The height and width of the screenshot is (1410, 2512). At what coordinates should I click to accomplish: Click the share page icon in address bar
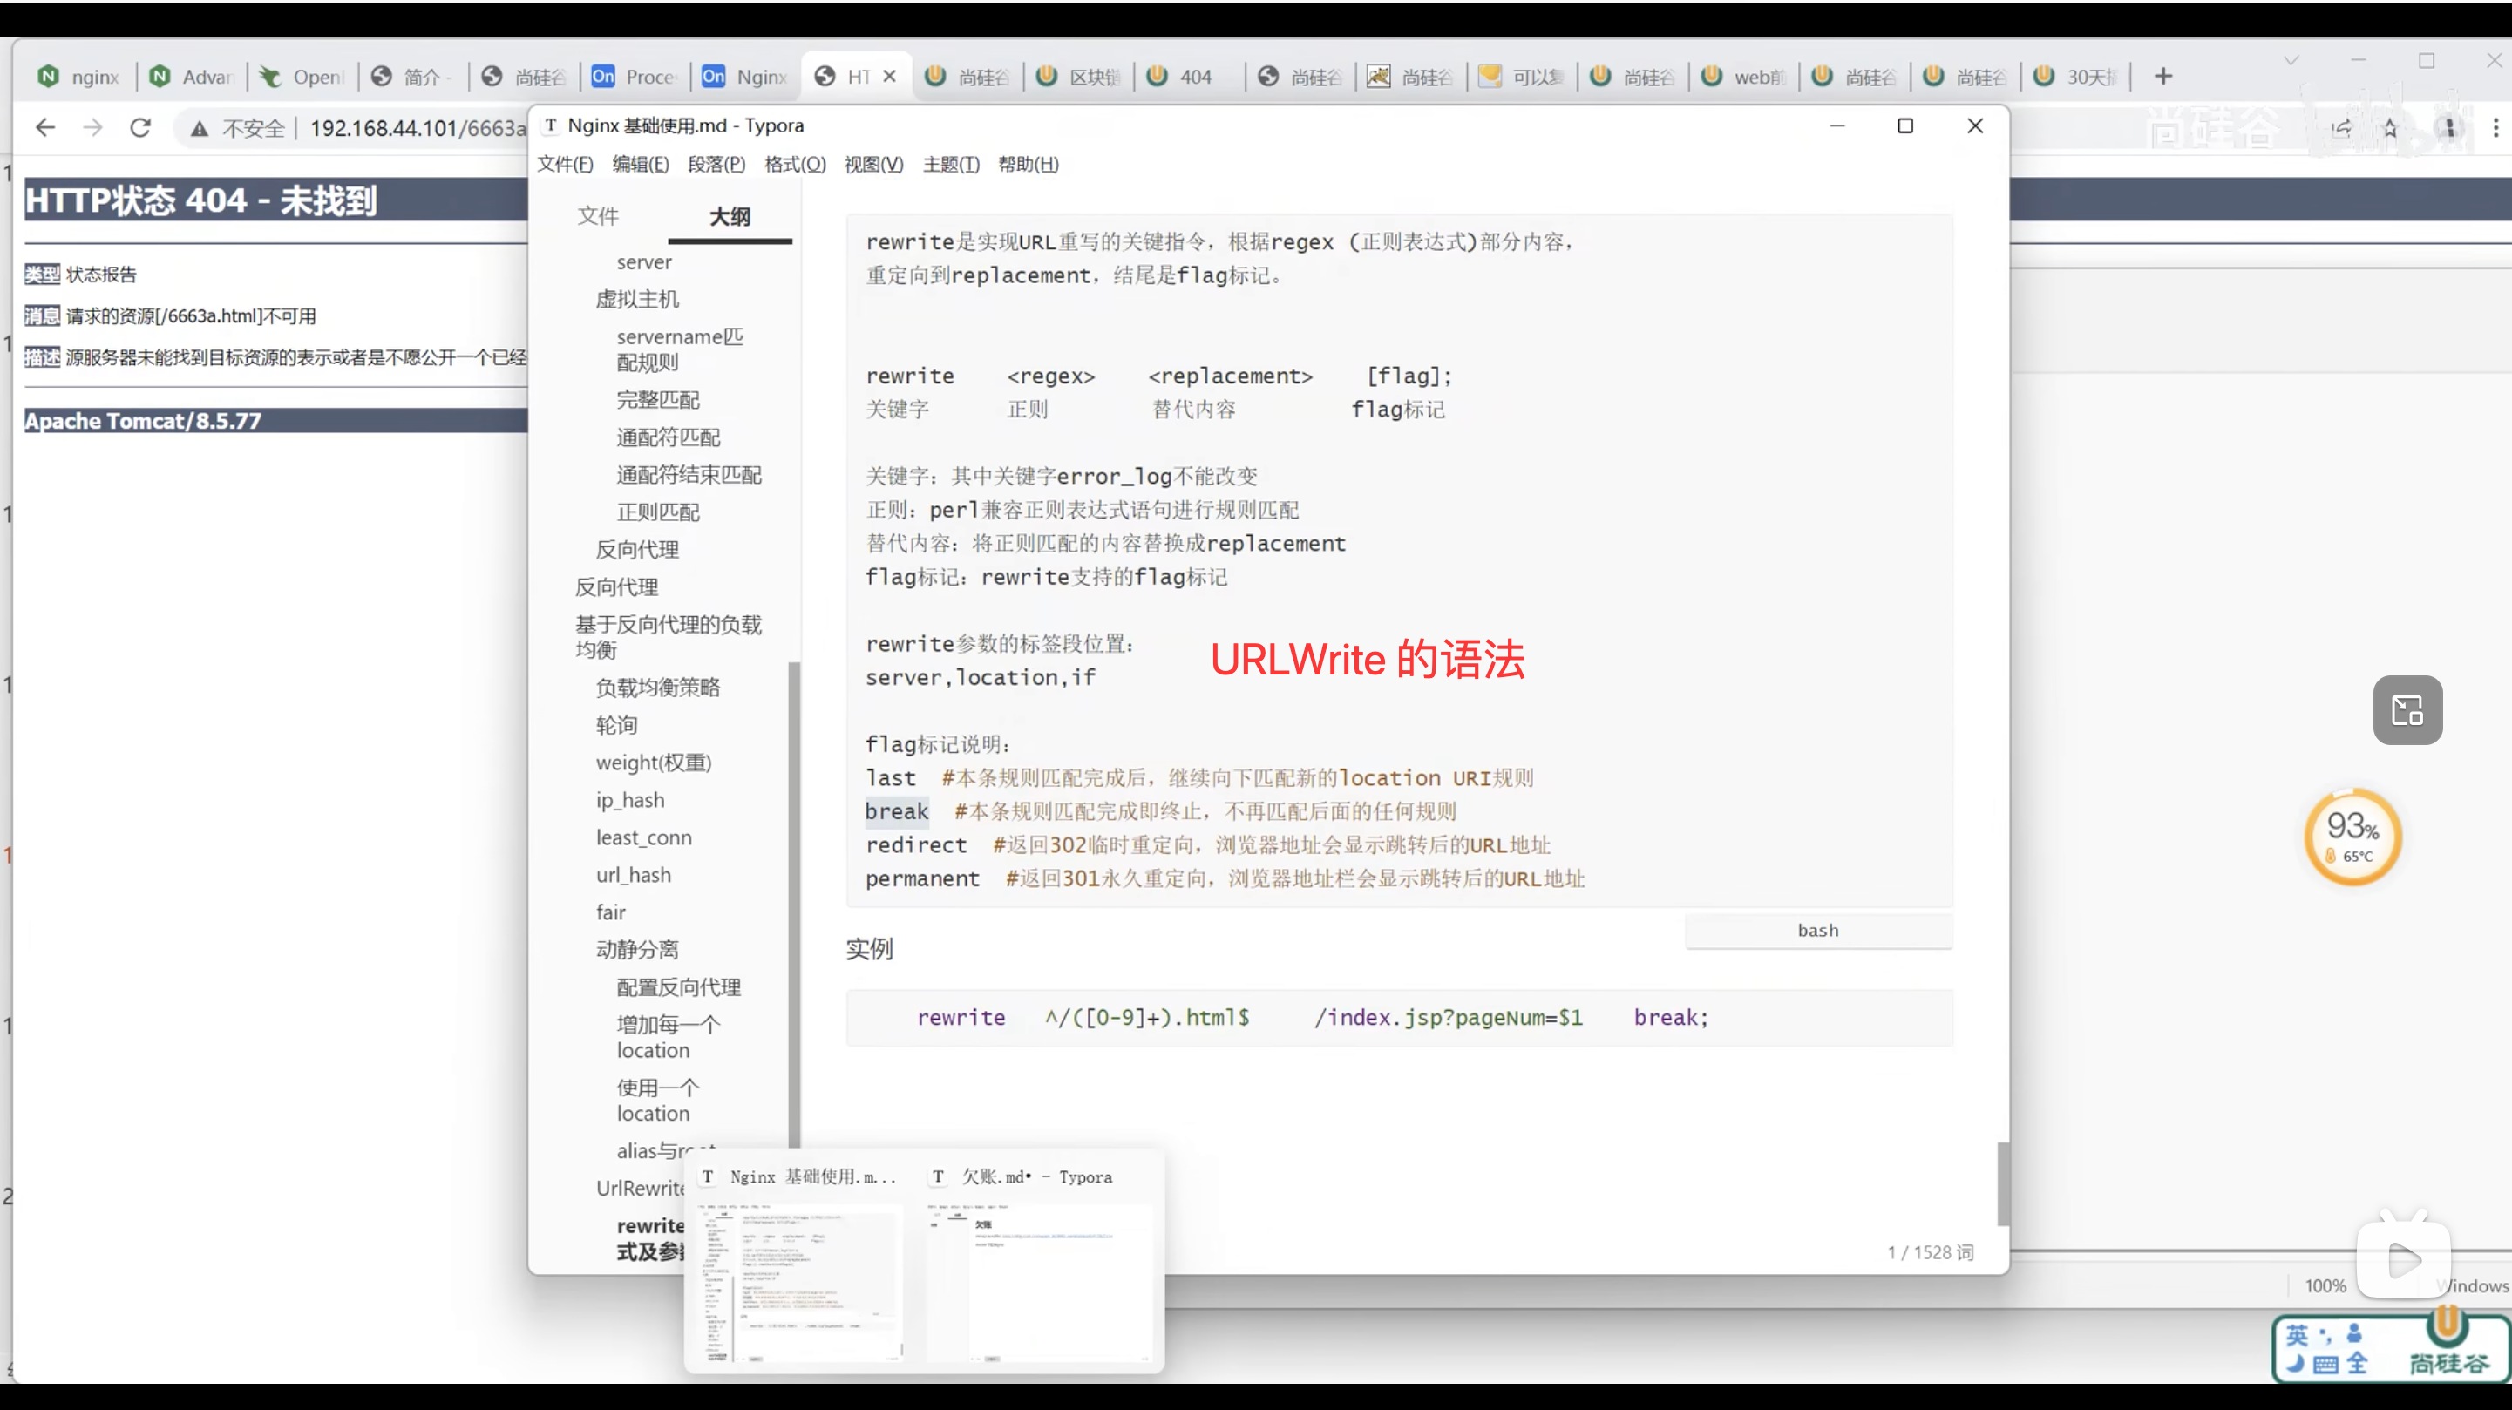pos(2341,128)
